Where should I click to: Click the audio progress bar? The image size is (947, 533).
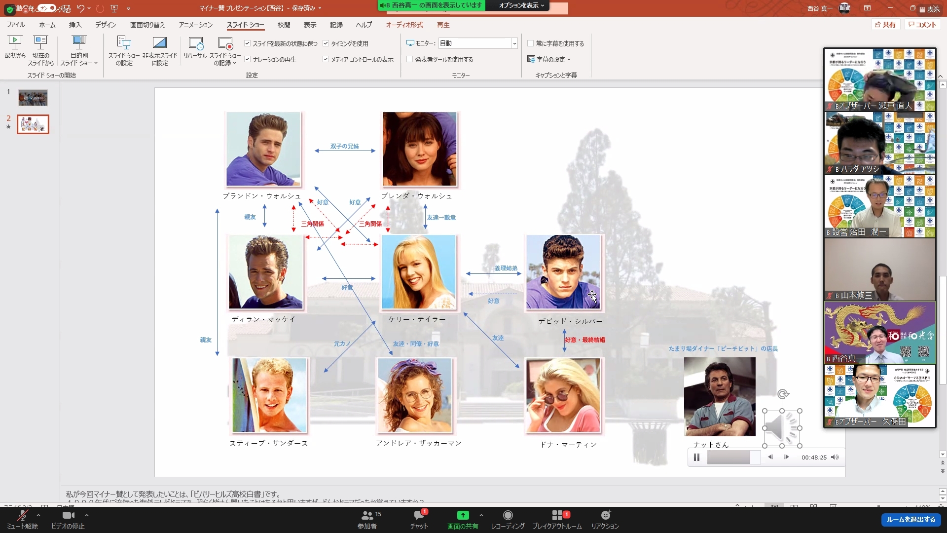coord(733,457)
